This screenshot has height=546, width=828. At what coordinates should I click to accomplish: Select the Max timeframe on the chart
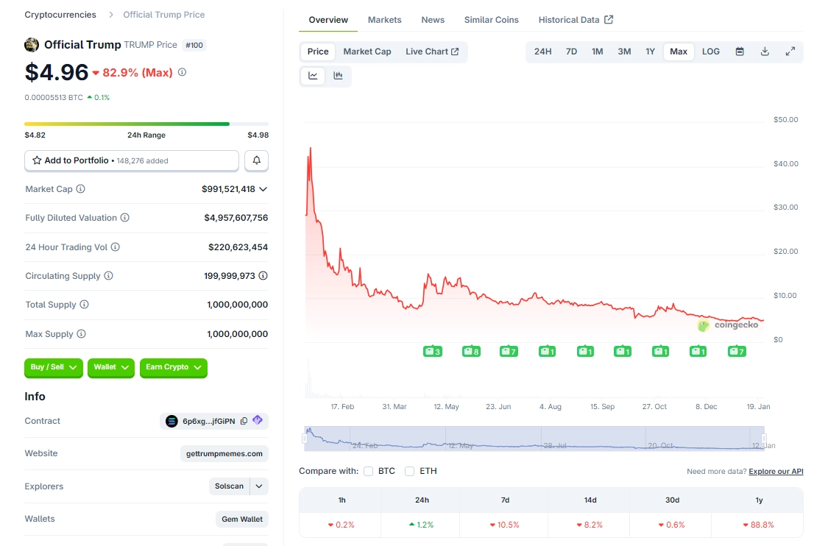click(x=678, y=52)
